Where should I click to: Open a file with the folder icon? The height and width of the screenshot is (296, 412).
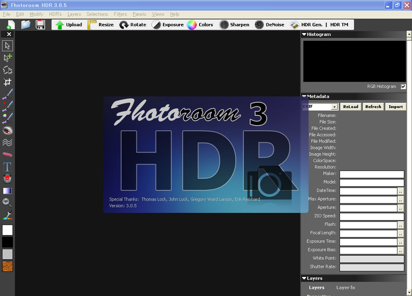(26, 25)
